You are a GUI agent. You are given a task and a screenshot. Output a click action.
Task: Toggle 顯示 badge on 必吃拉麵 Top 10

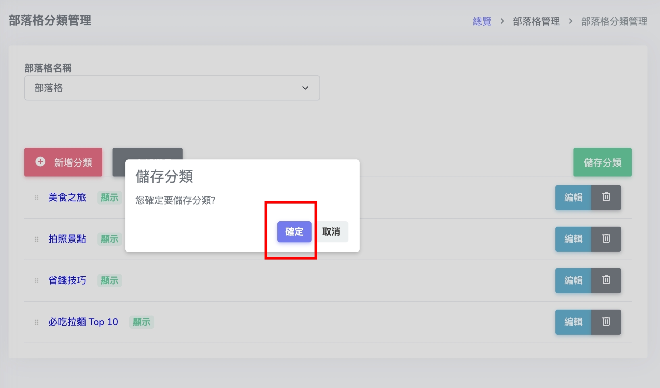coord(141,322)
